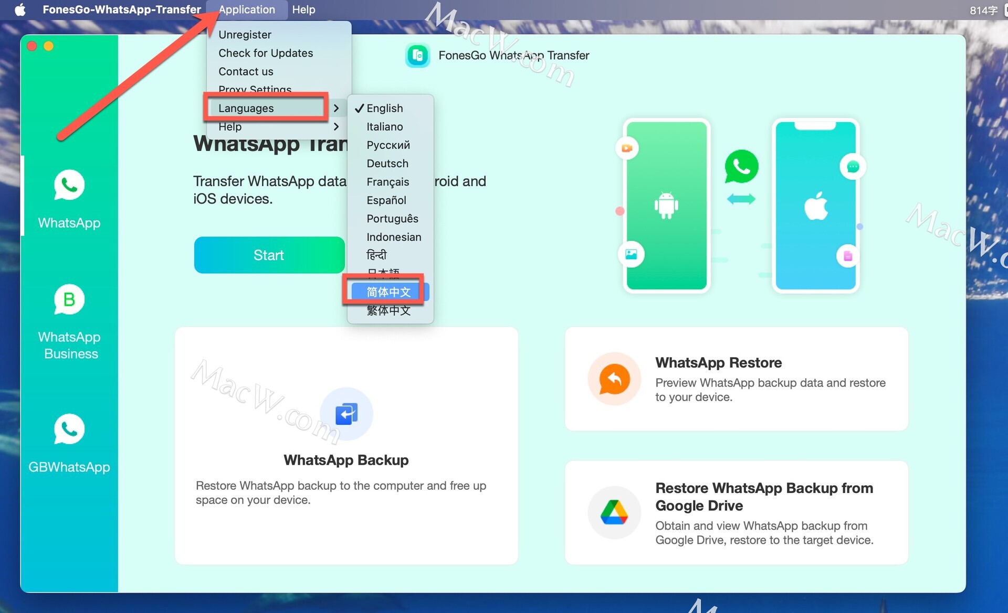Open the FonesGo-WhatsApp-Transfer app menu
The height and width of the screenshot is (613, 1008).
click(122, 9)
